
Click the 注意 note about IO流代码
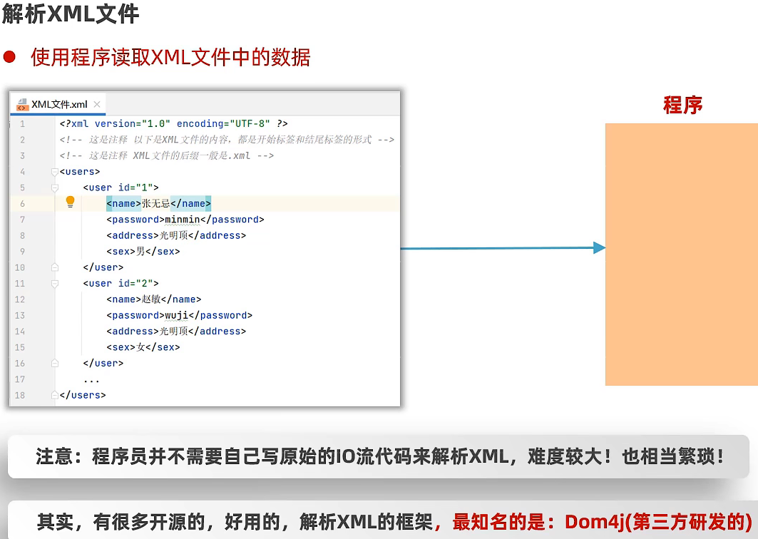coord(379,456)
